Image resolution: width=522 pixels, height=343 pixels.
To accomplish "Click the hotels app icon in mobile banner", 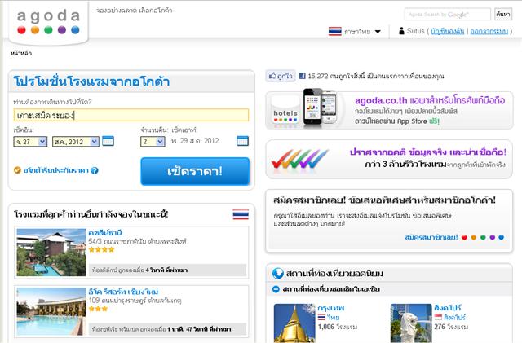I will pyautogui.click(x=285, y=111).
